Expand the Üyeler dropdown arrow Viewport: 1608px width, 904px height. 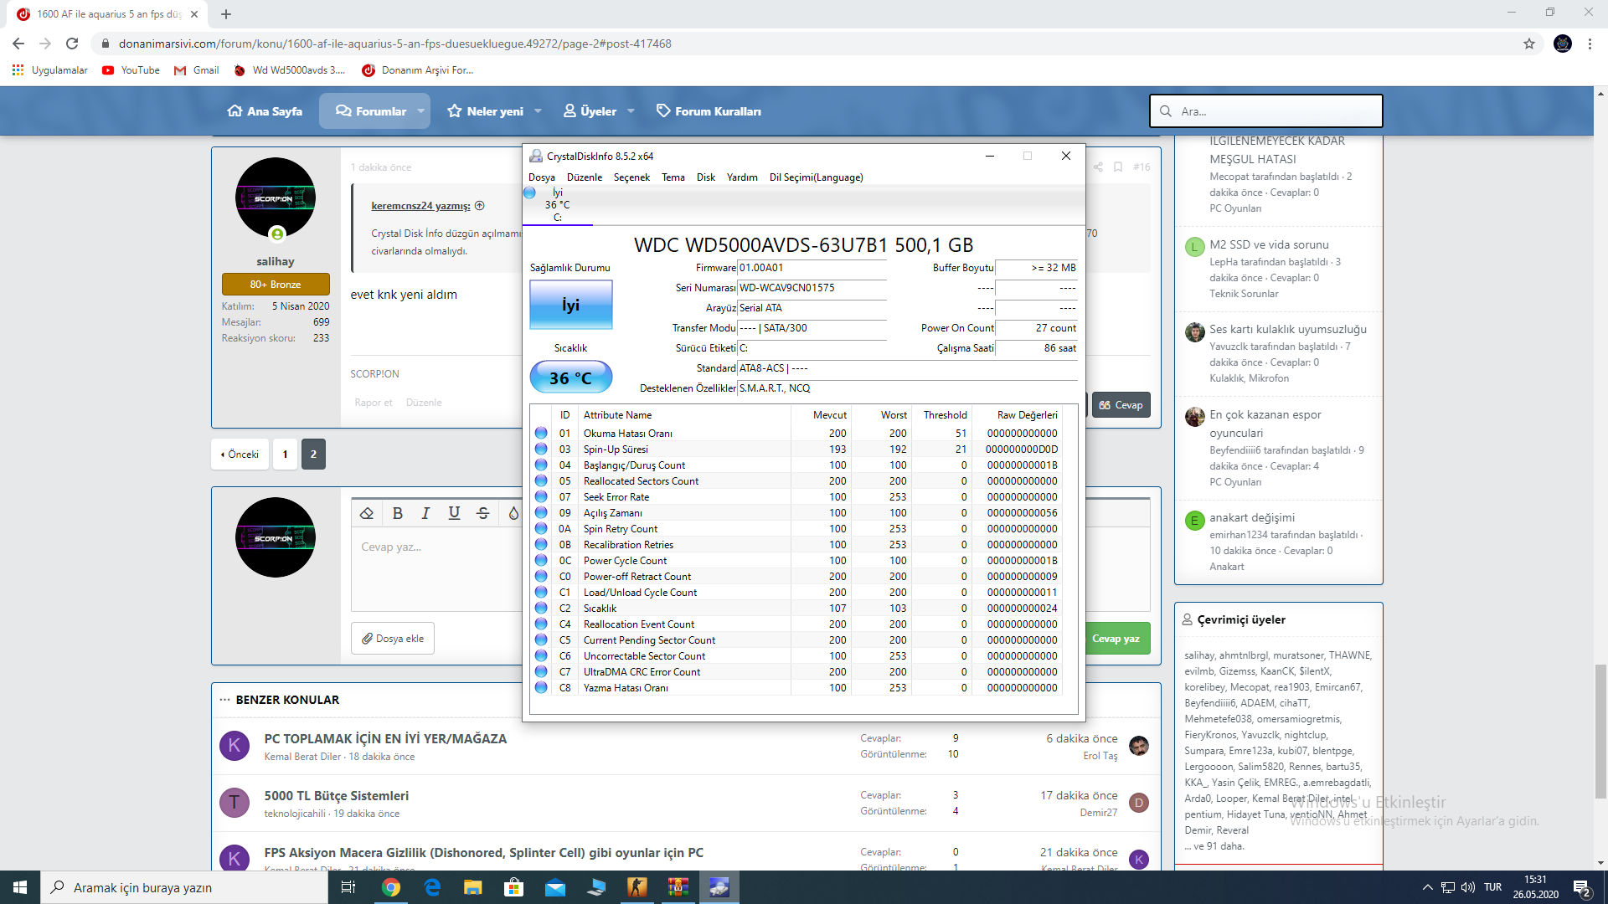click(x=631, y=111)
